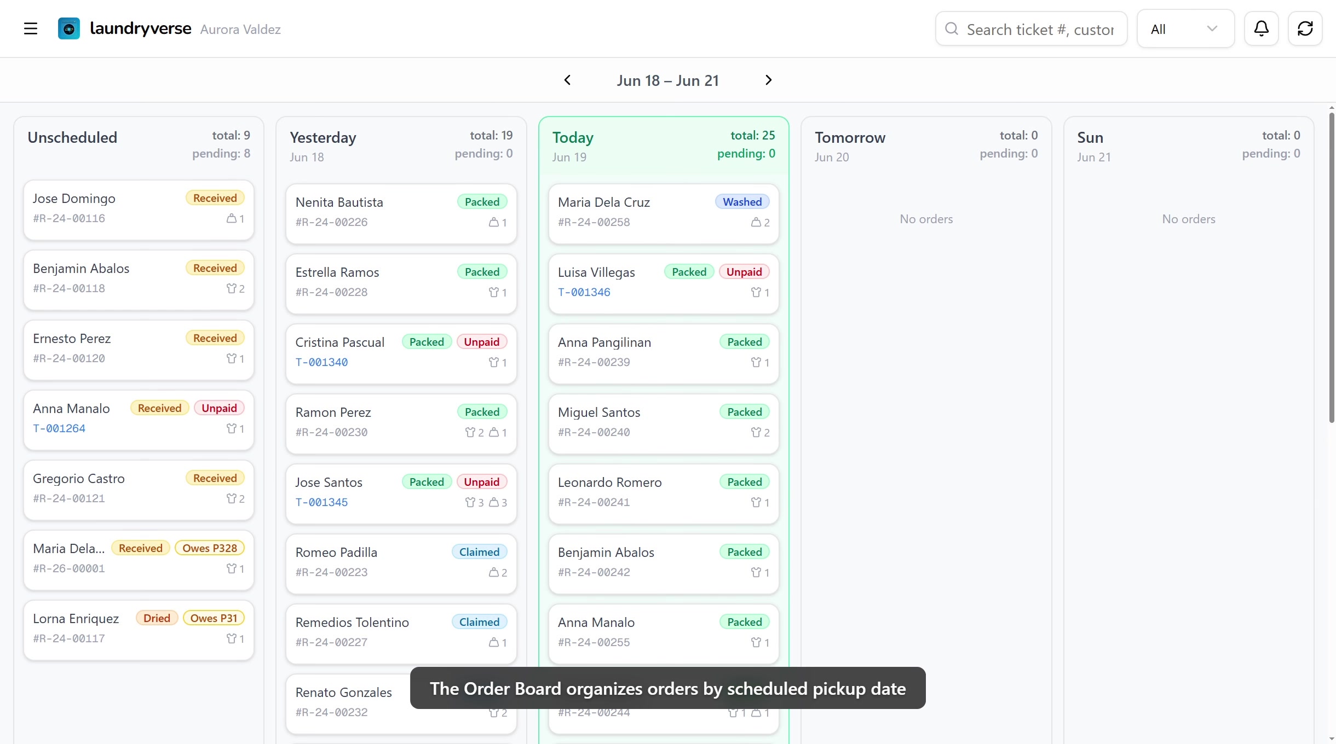Open Ernesto Perez order card

pos(139,350)
